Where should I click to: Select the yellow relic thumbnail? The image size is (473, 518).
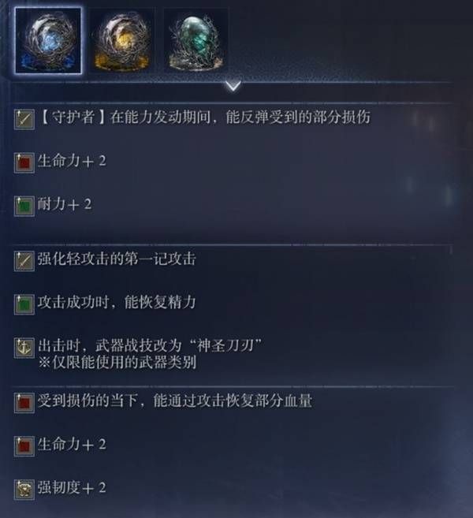(122, 40)
